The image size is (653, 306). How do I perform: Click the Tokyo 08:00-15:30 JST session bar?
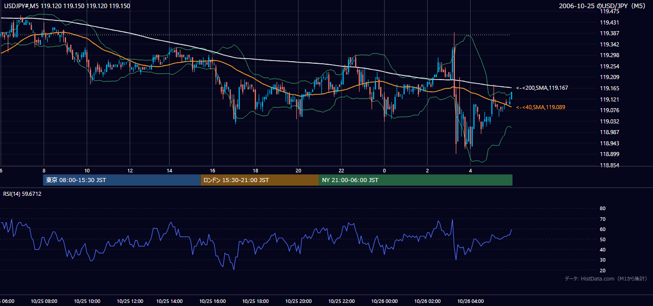[122, 180]
